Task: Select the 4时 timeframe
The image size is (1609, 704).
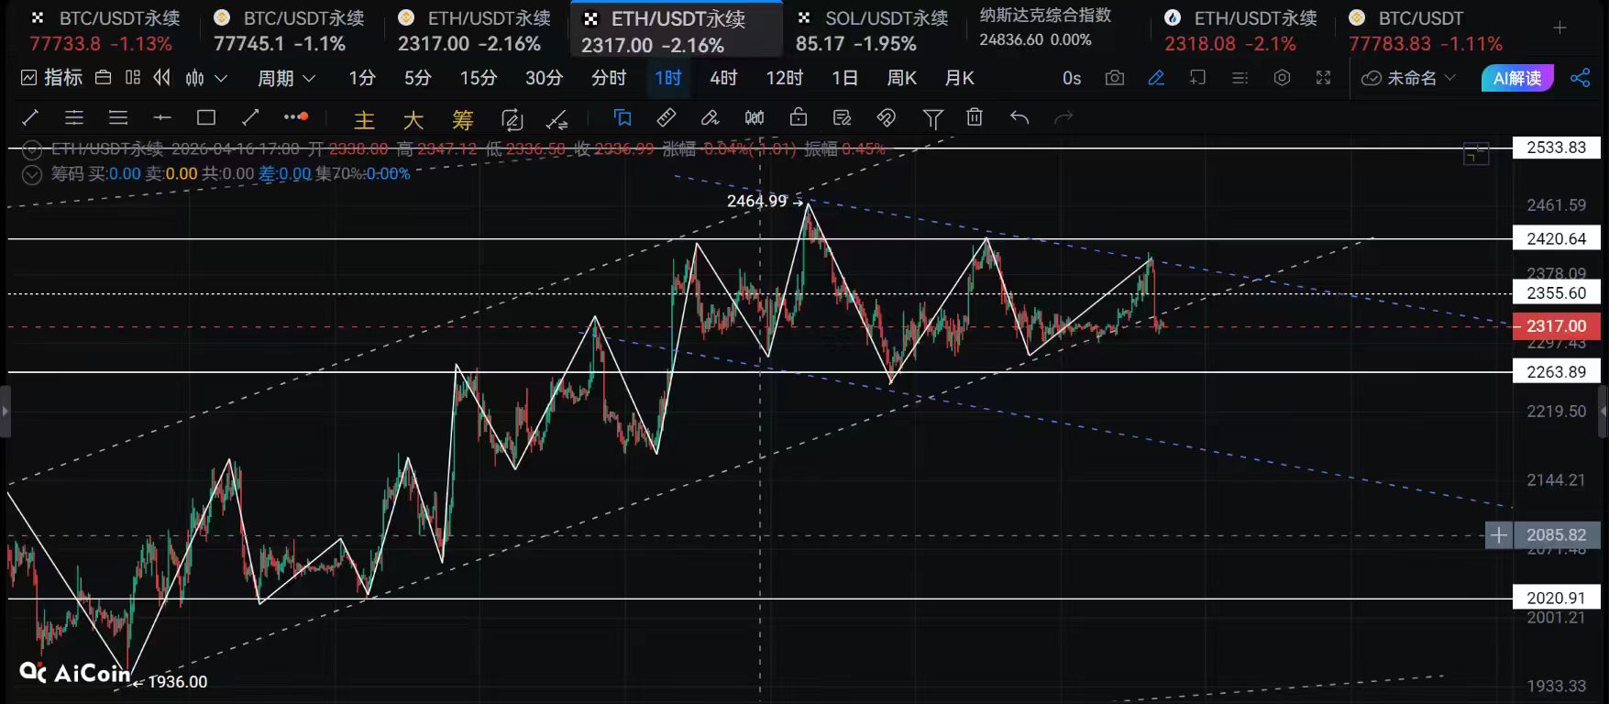Action: click(723, 78)
